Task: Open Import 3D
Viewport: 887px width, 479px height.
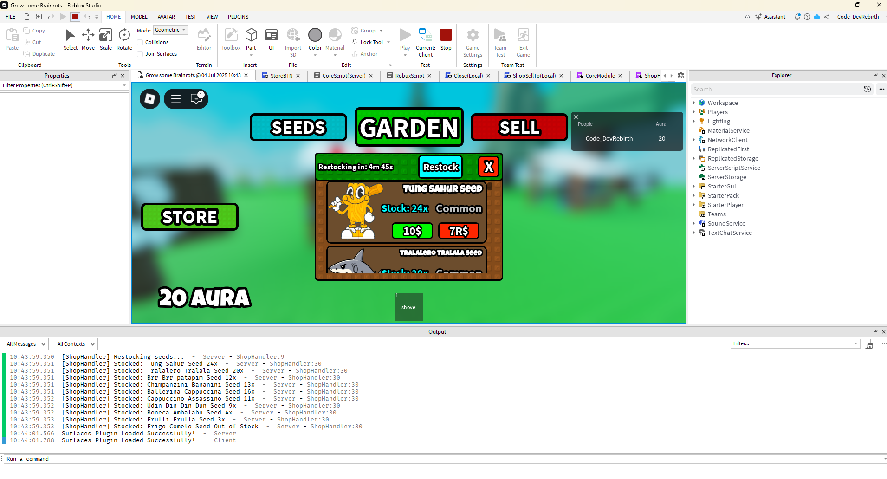Action: (293, 42)
